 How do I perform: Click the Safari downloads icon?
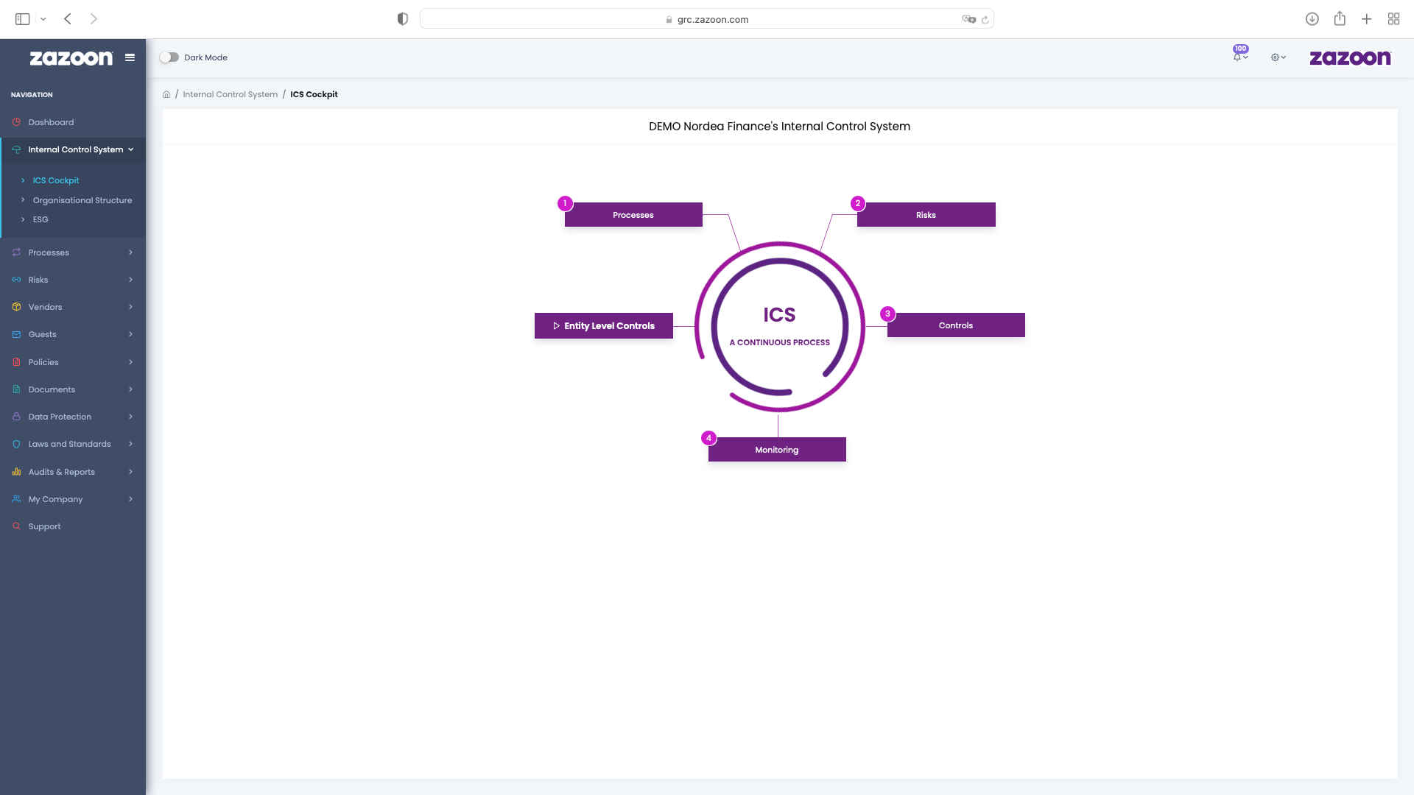point(1312,19)
